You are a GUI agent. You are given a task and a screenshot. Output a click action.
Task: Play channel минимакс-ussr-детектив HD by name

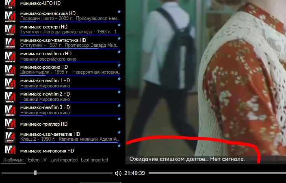(x=50, y=134)
